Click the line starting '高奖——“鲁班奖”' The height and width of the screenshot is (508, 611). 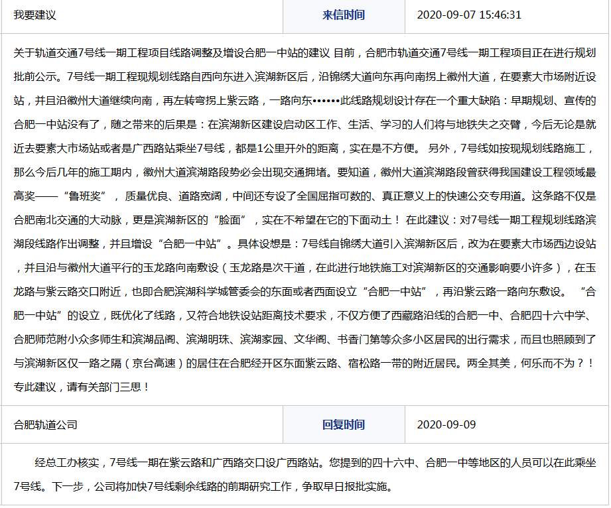coord(305,196)
